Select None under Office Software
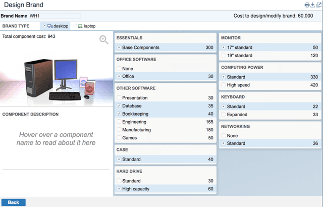 pos(119,69)
